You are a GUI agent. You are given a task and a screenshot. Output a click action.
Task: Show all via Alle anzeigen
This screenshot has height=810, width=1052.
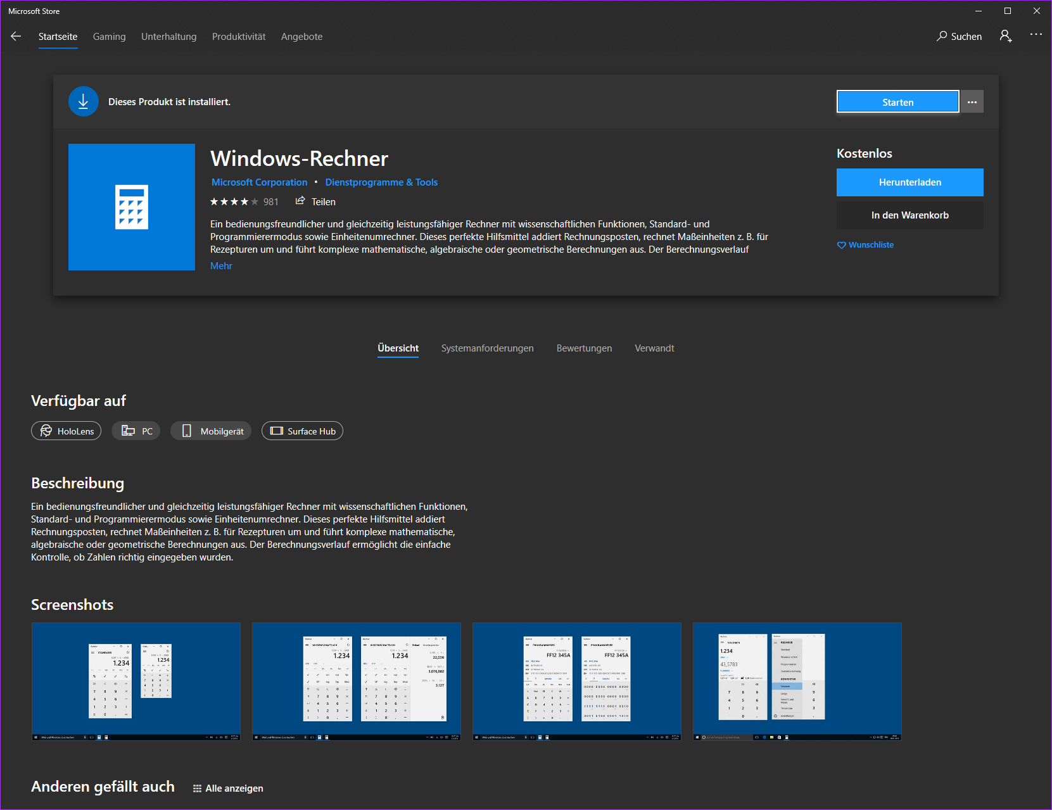coord(228,788)
